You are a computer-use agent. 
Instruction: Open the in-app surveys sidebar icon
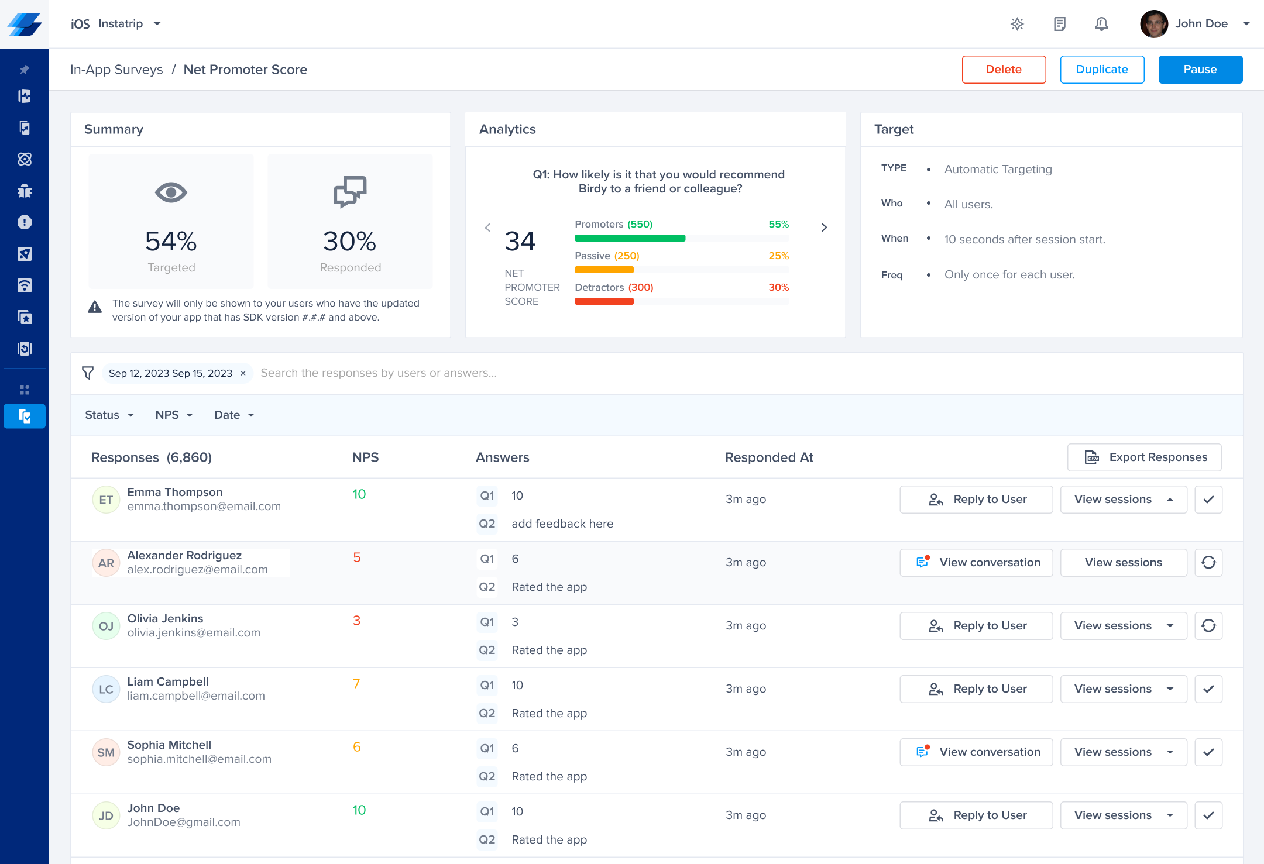click(25, 416)
